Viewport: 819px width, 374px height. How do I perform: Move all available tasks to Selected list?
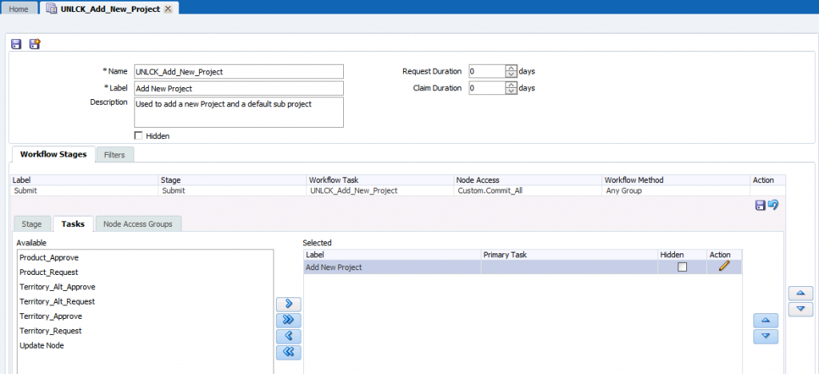287,320
